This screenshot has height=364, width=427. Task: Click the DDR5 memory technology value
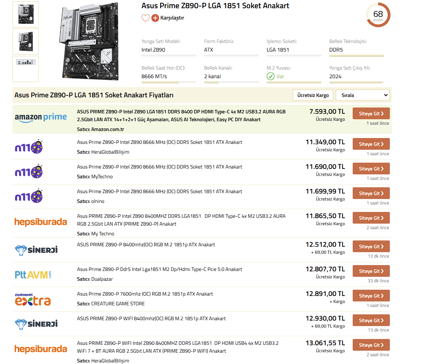pos(336,50)
